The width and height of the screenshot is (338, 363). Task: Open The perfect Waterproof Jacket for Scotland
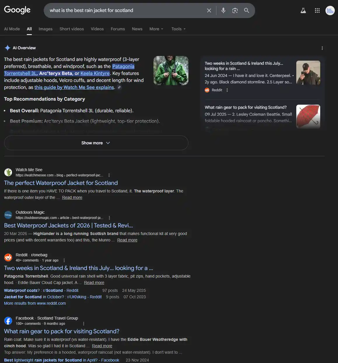(x=61, y=183)
